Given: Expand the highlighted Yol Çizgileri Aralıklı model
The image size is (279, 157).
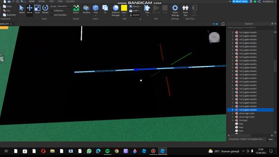Looking at the screenshot, I should pyautogui.click(x=232, y=110).
